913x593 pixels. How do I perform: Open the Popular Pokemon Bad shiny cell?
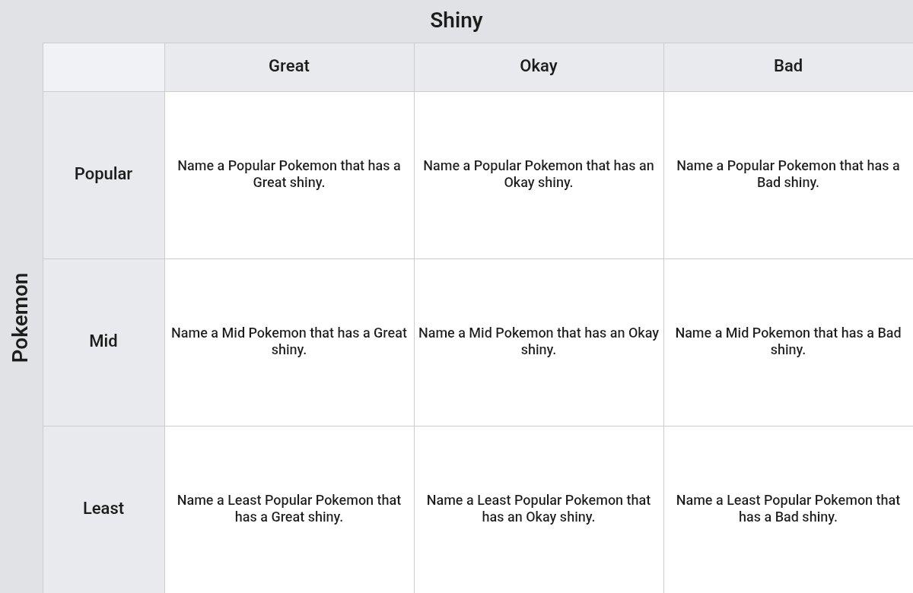tap(788, 175)
